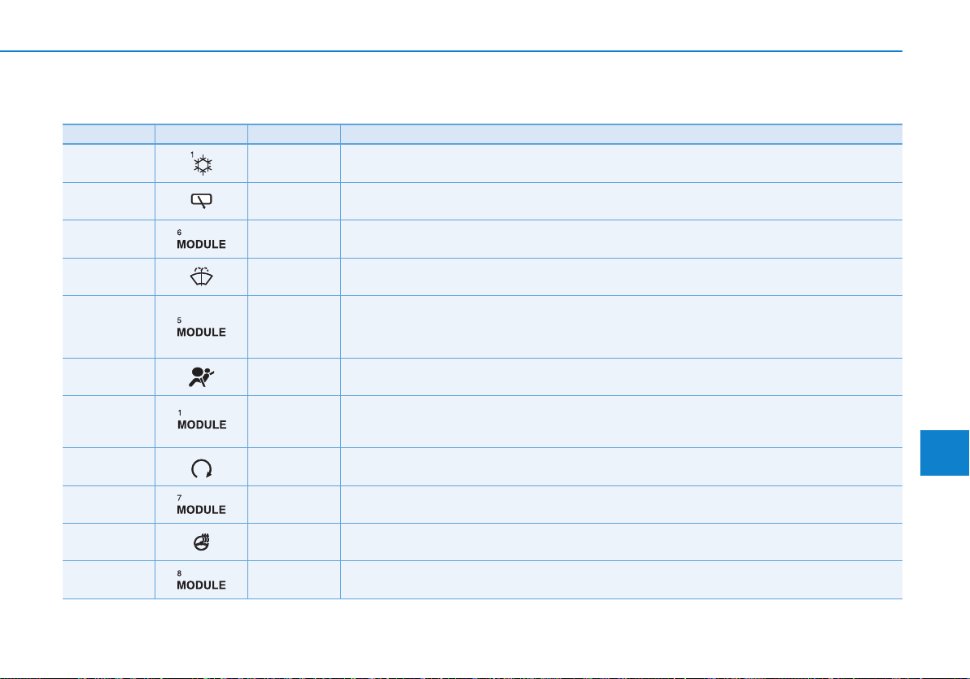Select the "8 MODULE" fuse label
This screenshot has height=679, width=970.
coord(202,581)
